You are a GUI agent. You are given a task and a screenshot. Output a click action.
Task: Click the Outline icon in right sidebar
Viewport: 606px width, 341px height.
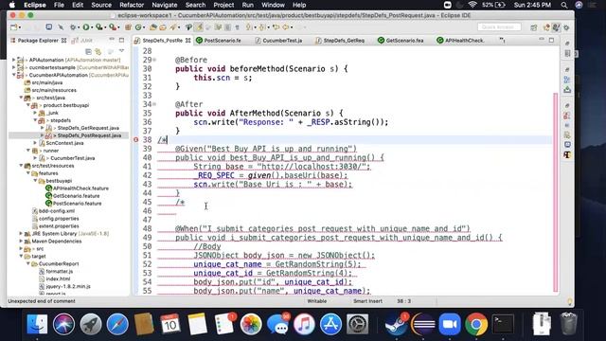pos(567,80)
